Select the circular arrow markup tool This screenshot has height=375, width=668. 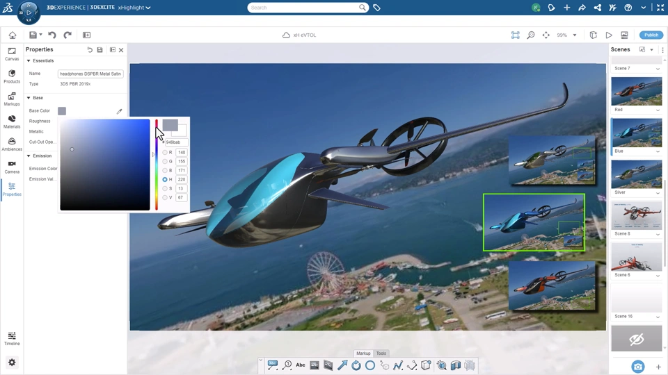point(356,365)
